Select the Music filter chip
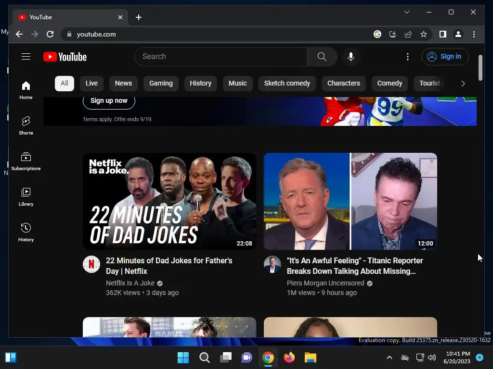This screenshot has height=369, width=493. (238, 84)
